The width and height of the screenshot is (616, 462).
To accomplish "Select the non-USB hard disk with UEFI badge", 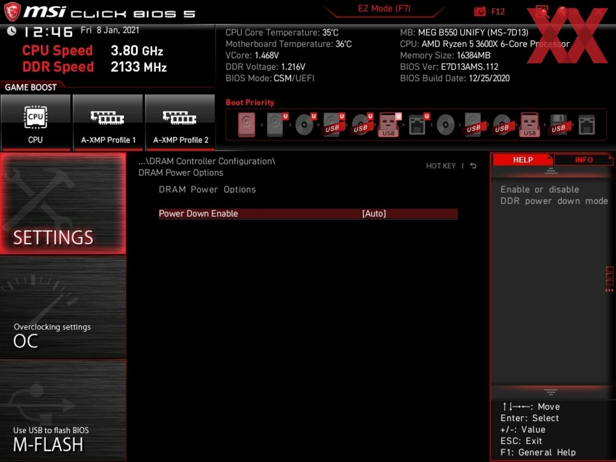I will (276, 125).
